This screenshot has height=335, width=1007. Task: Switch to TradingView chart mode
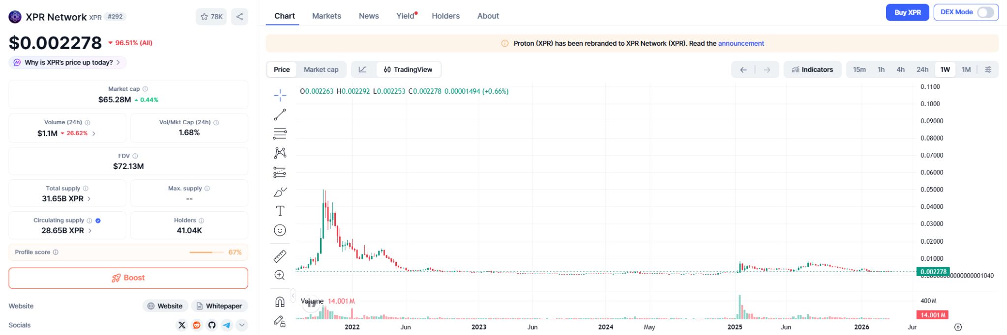408,69
